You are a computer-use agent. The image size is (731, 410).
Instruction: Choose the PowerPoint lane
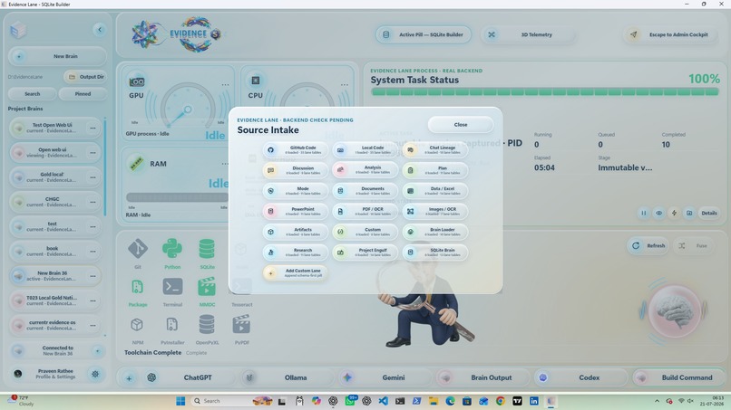295,211
